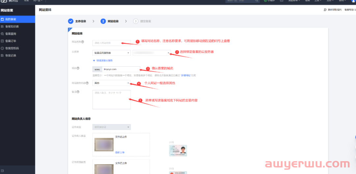This screenshot has height=174, width=356.
Task: Click the step 3 提交备案 circle
Action: (135, 21)
